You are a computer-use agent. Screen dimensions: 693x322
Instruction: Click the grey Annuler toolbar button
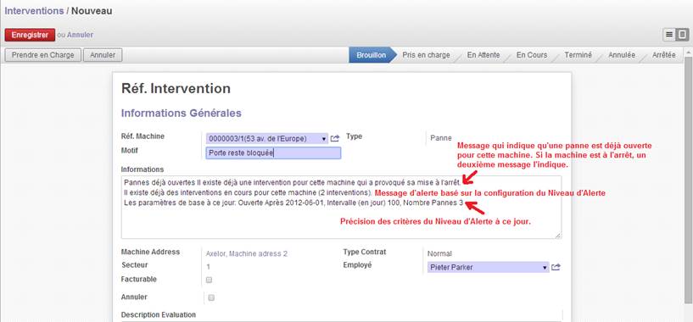point(103,55)
